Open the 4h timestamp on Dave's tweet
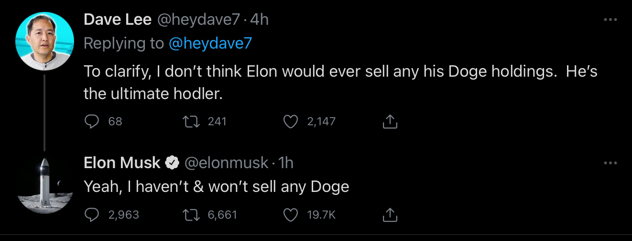632x241 pixels. pos(259,20)
